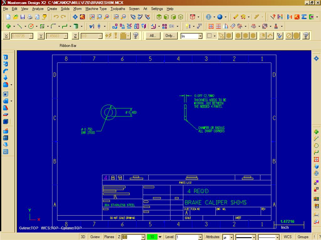Click the Trim/Break entities icon
The width and height of the screenshot is (321, 240).
coord(92,26)
